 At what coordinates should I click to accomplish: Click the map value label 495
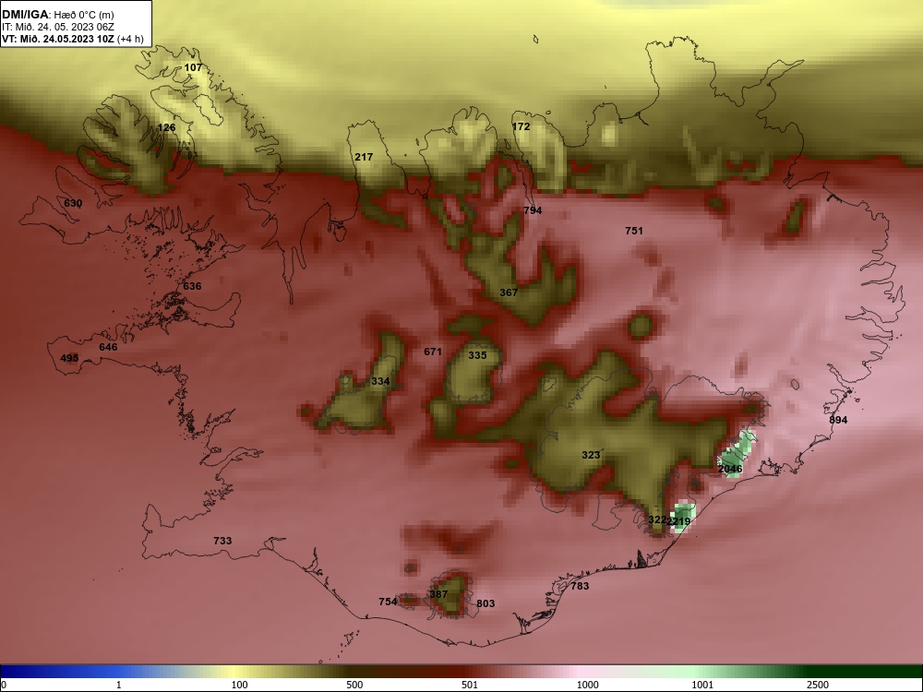(x=69, y=358)
